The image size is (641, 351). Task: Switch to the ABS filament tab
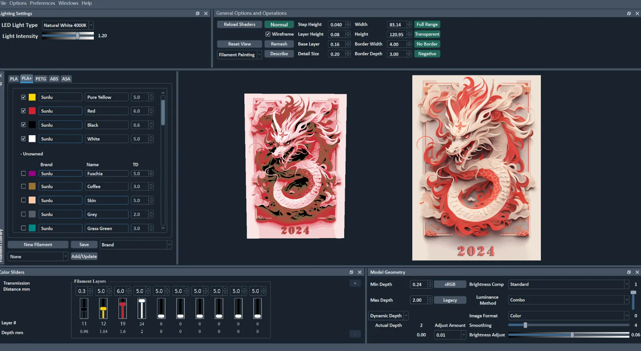point(54,79)
